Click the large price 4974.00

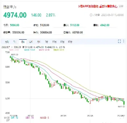point(15,15)
